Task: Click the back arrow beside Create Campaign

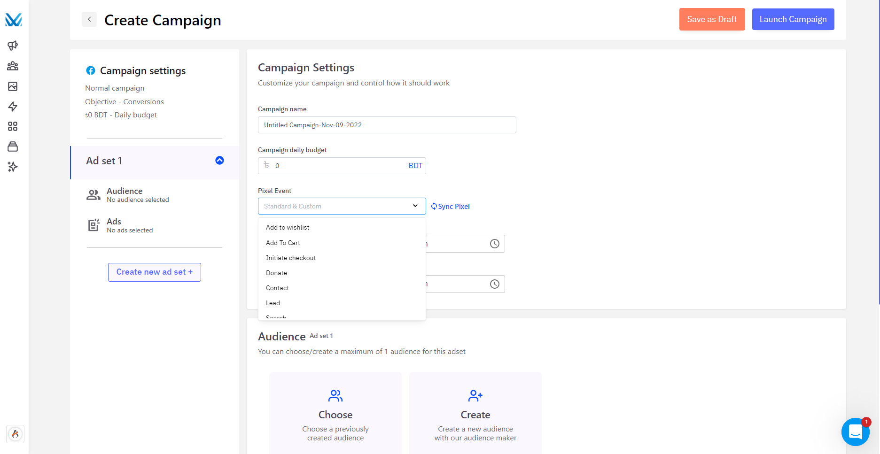Action: pyautogui.click(x=89, y=20)
